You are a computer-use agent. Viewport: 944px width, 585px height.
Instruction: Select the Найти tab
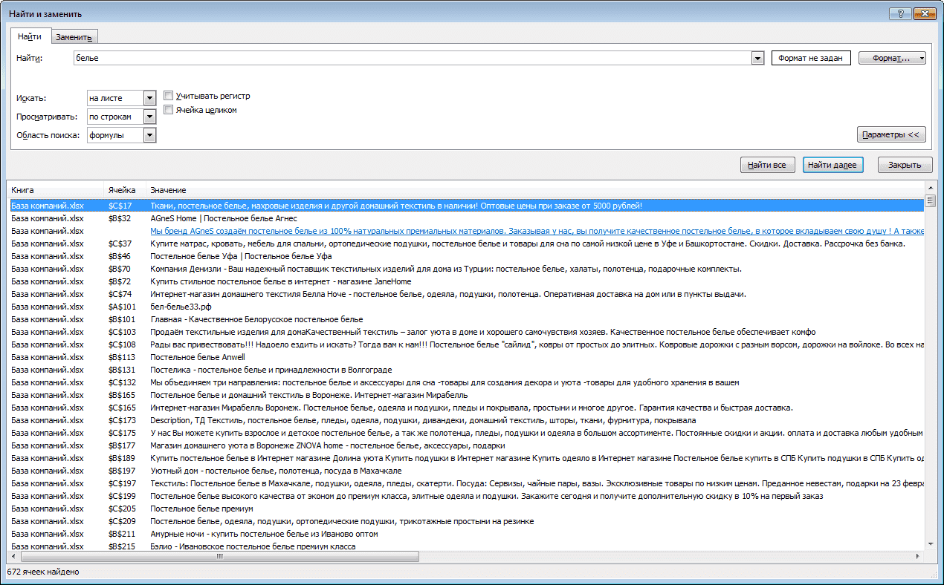pos(30,36)
